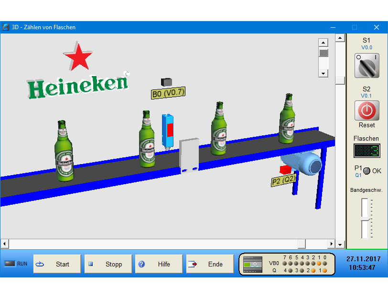
Task: Click the rightmost bottle on the conveyor
Action: (287, 119)
